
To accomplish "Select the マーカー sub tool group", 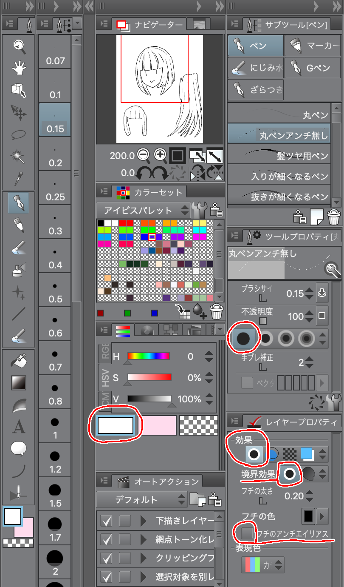I will [313, 46].
